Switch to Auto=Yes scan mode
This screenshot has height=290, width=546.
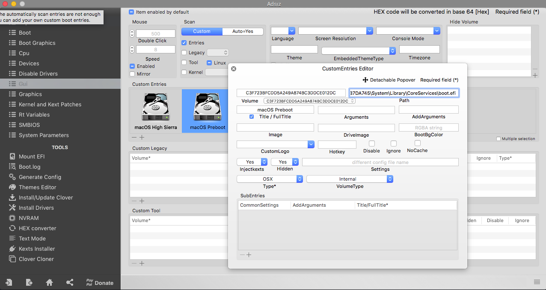pos(243,31)
